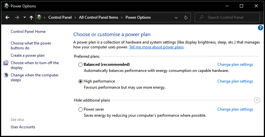The image size is (265, 137).
Task: Select the Power saver plan
Action: pyautogui.click(x=80, y=110)
